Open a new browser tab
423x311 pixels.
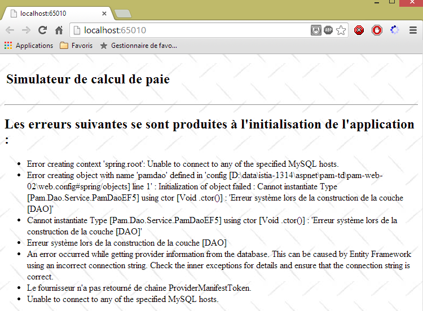[x=122, y=13]
